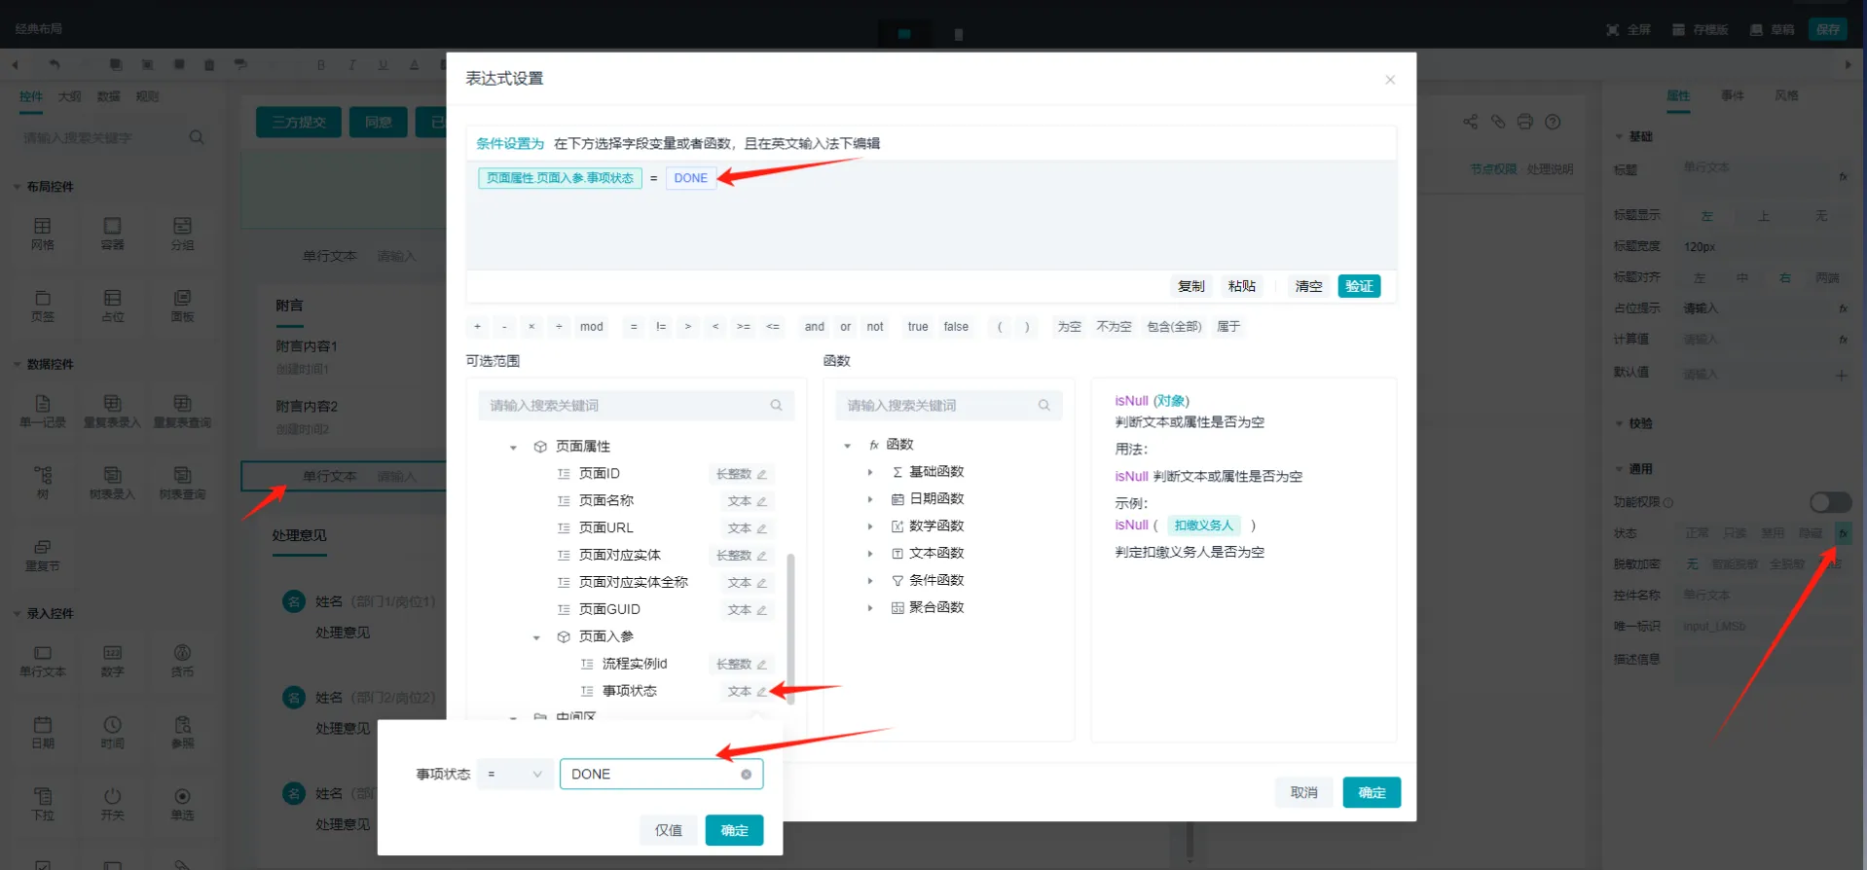Switch to the 数据 tab in left panel
The width and height of the screenshot is (1867, 870).
click(x=108, y=96)
